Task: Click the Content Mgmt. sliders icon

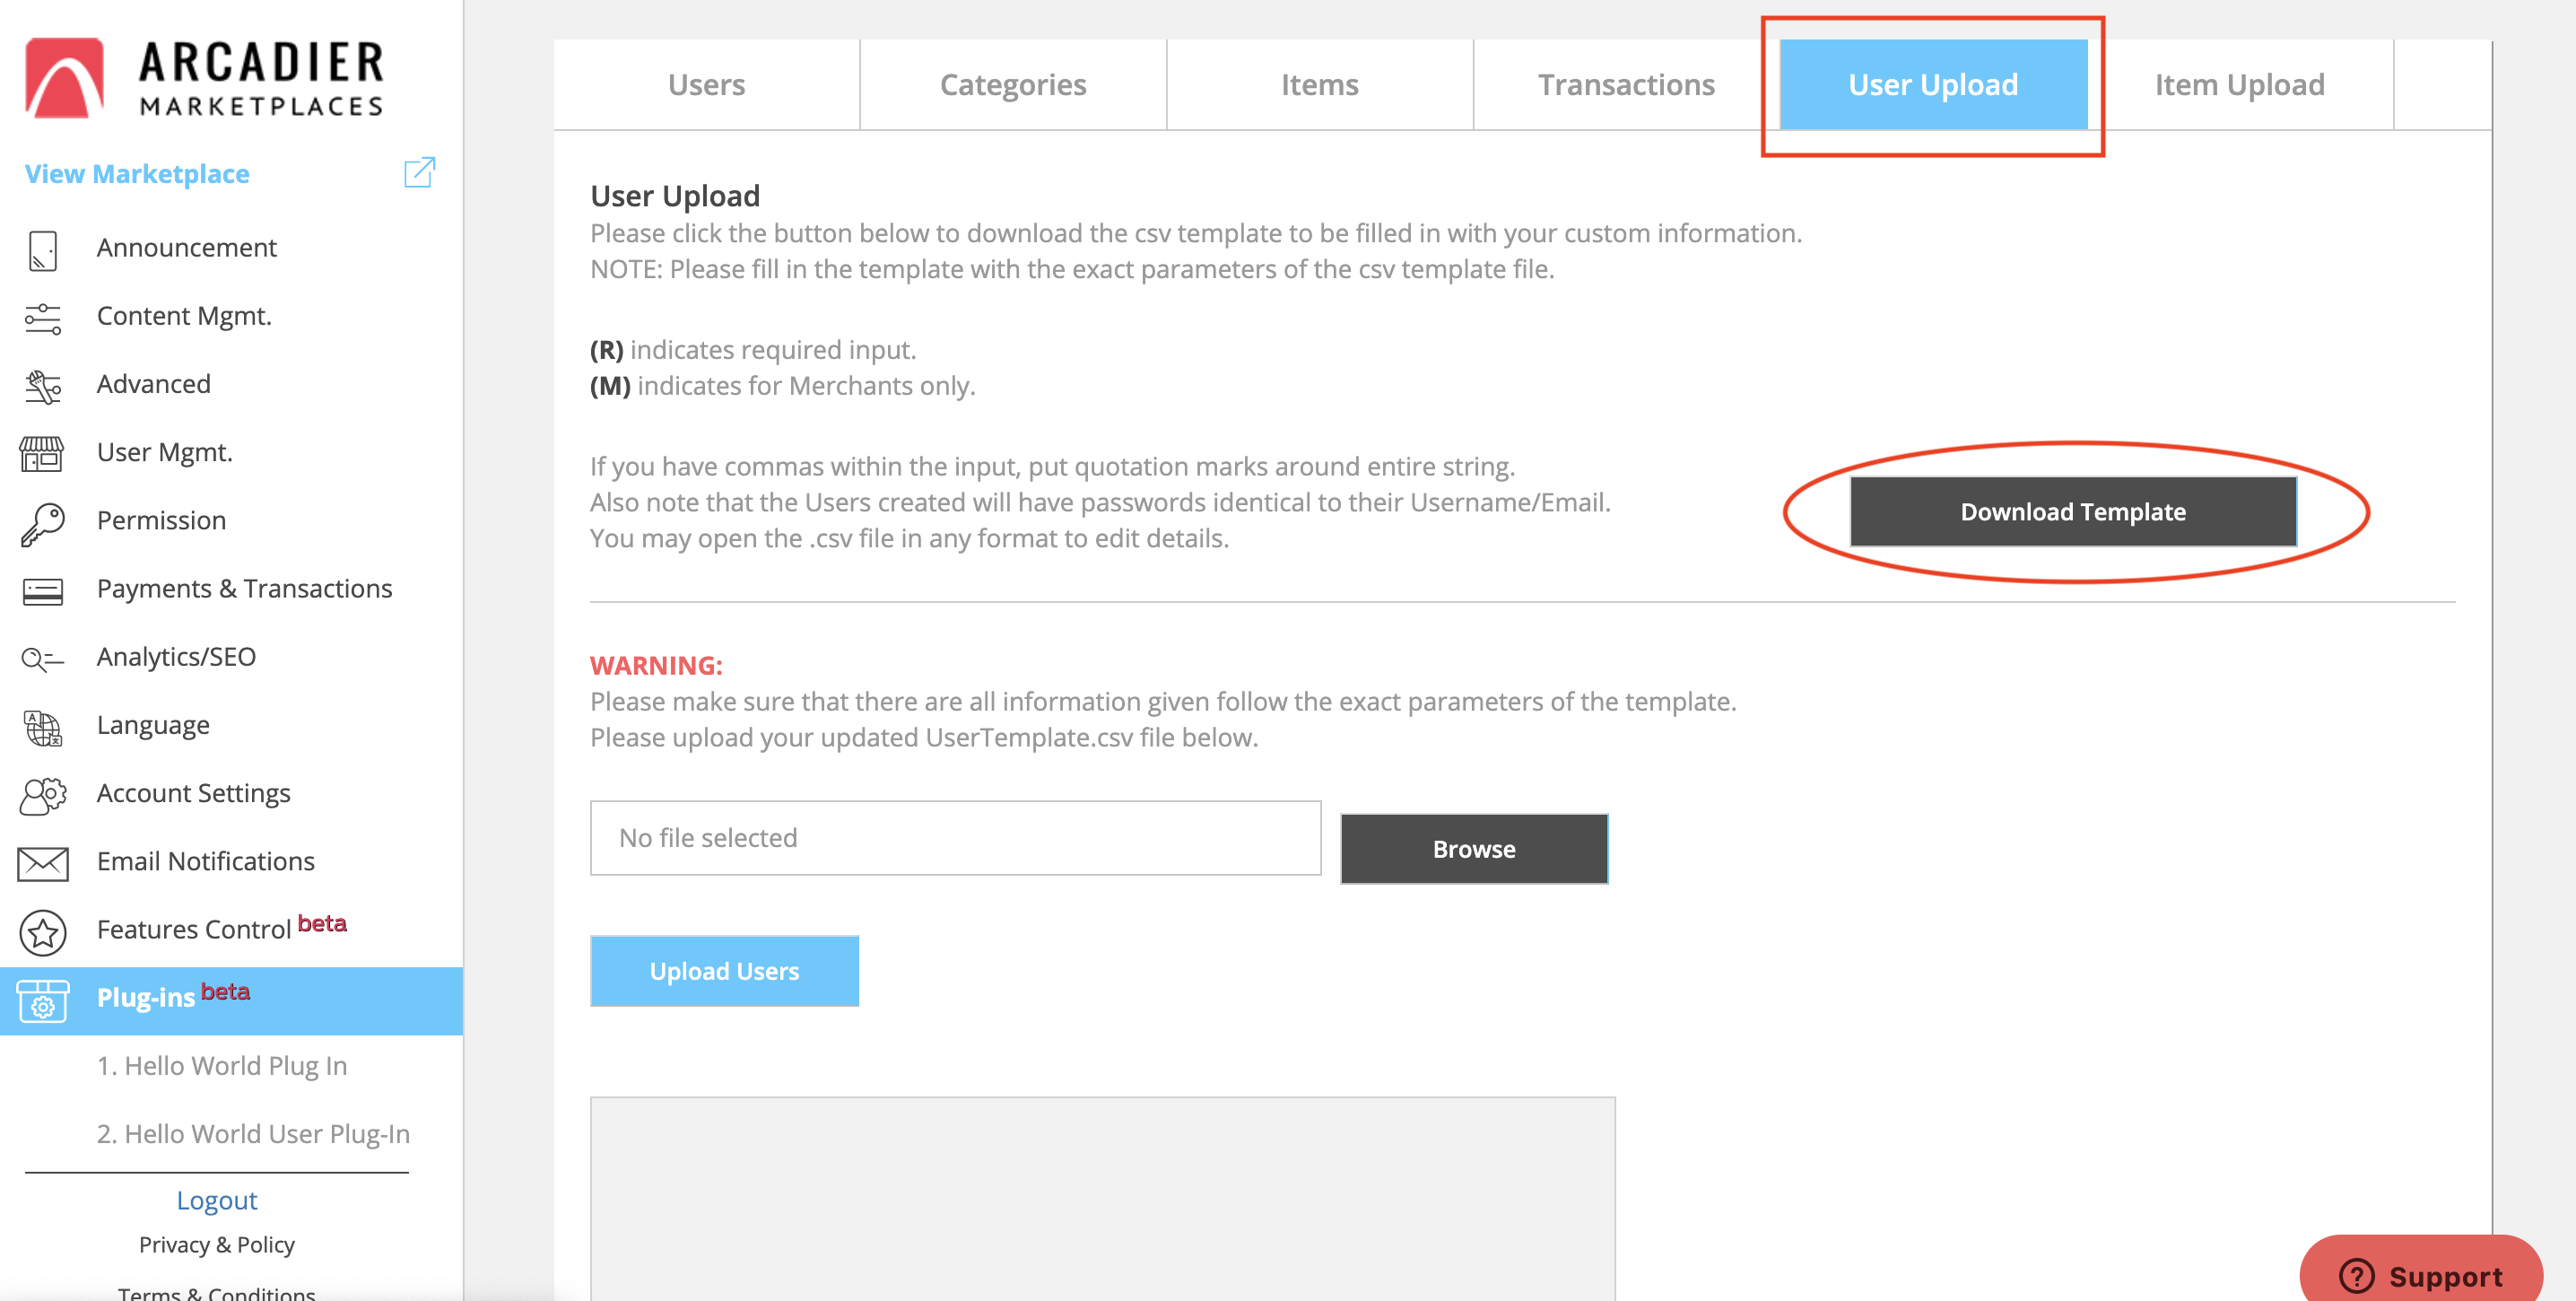Action: point(42,318)
